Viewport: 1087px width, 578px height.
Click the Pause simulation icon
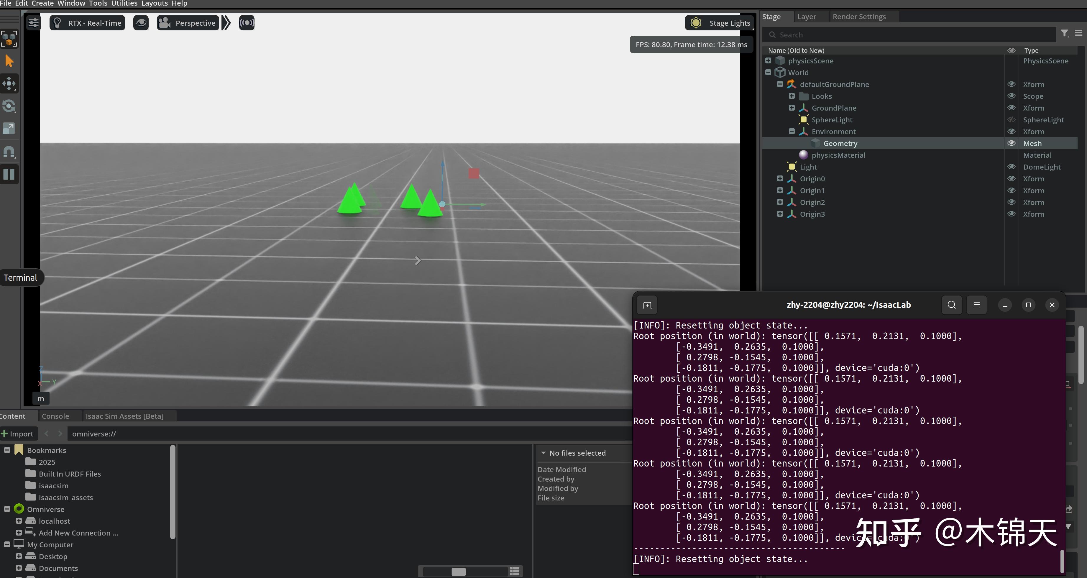(x=9, y=174)
